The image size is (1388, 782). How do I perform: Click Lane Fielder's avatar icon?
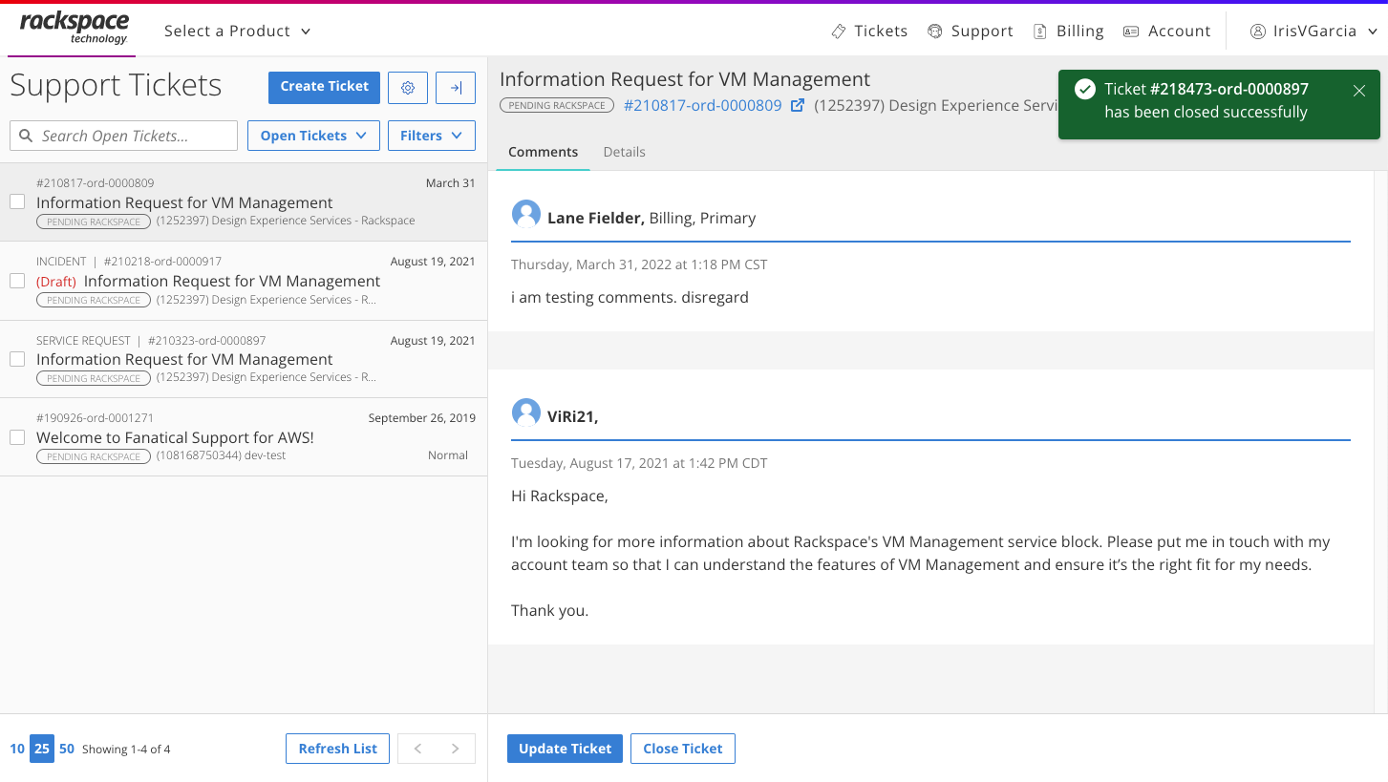point(526,215)
